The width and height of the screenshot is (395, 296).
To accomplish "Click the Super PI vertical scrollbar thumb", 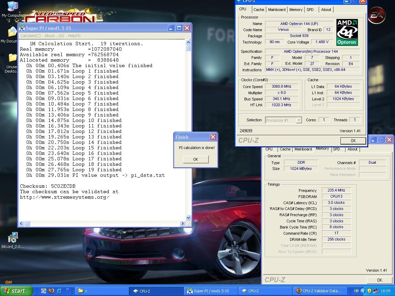I will pos(189,48).
